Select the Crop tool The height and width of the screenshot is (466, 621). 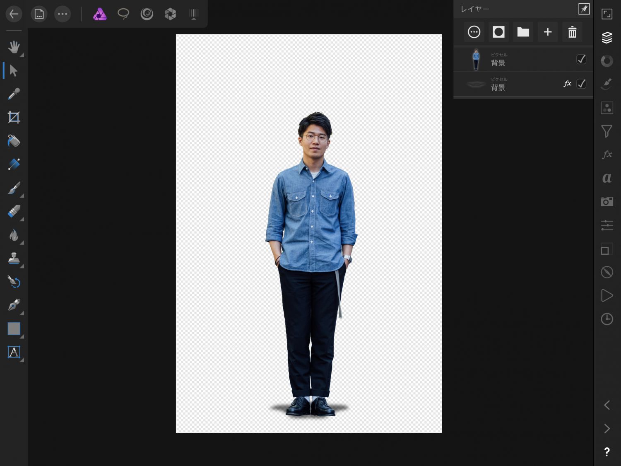[x=14, y=118]
